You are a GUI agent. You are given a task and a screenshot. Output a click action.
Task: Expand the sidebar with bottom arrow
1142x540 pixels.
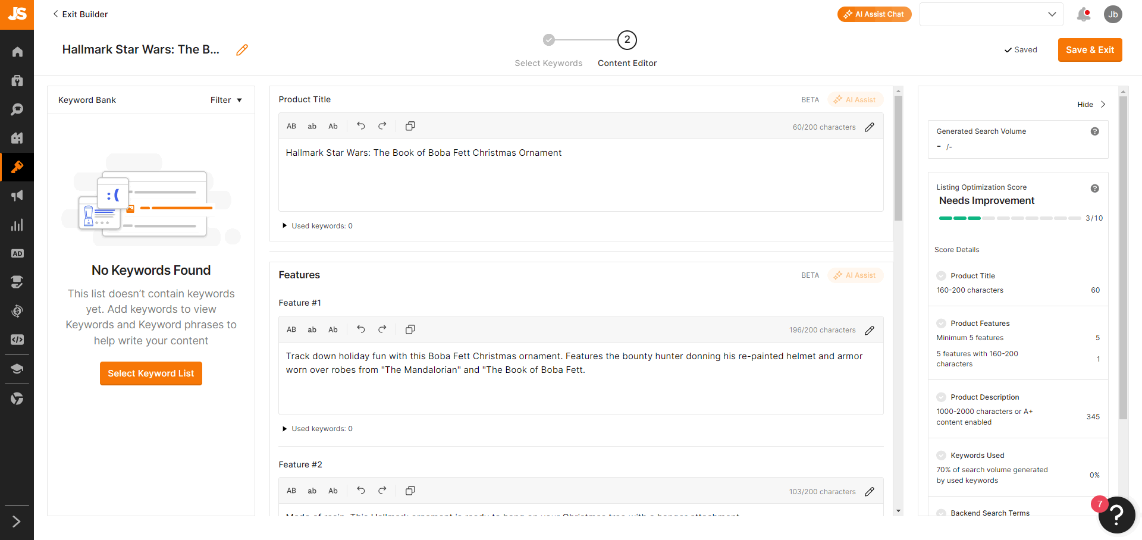pos(17,522)
